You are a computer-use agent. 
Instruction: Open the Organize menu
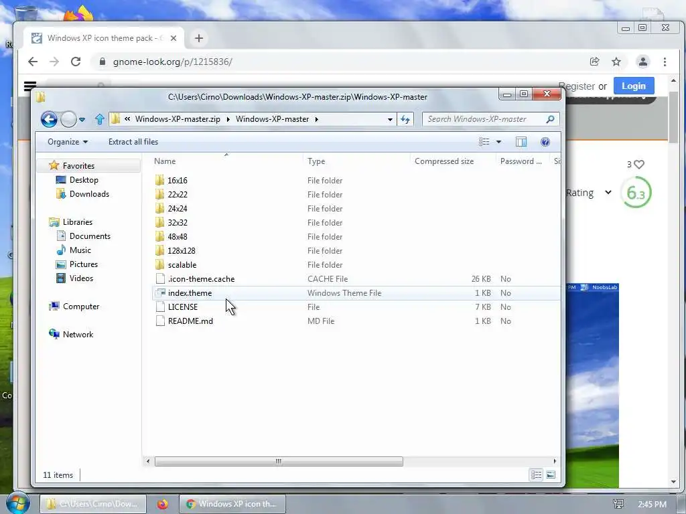point(68,142)
